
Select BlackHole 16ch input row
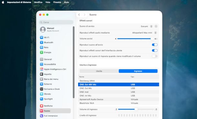(x=119, y=103)
